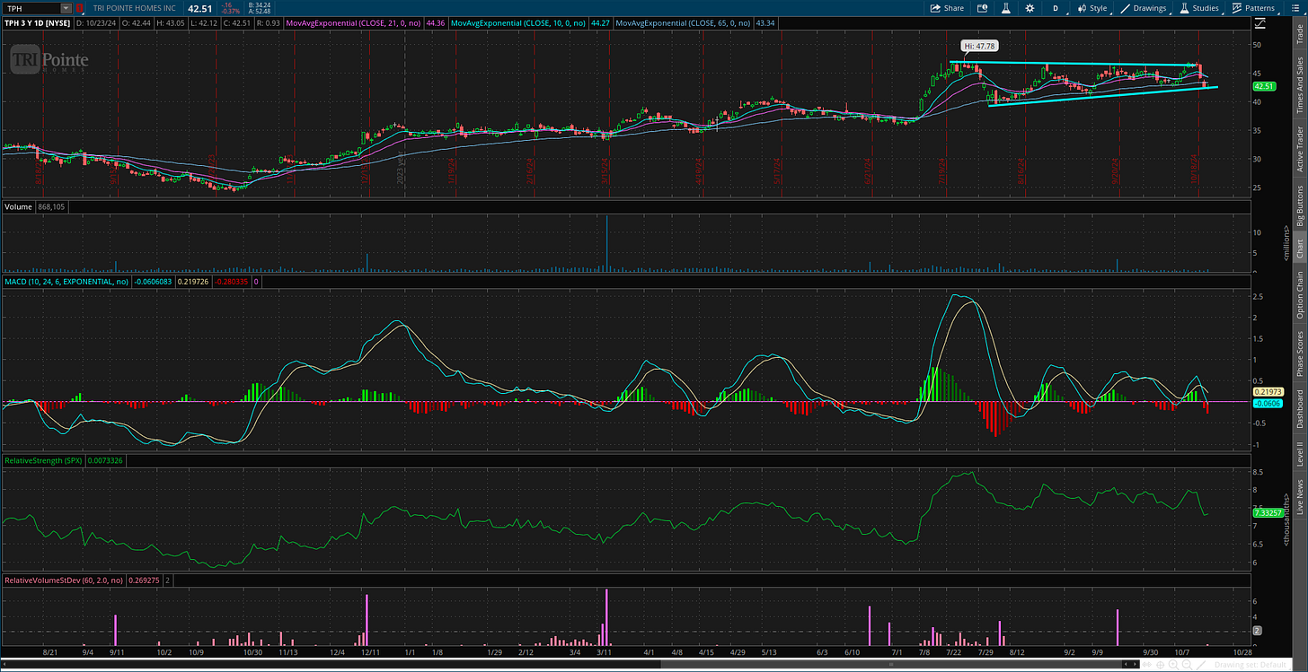
Task: Click scrollbar right arrow
Action: (1135, 664)
